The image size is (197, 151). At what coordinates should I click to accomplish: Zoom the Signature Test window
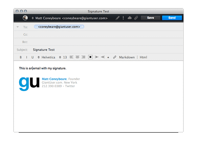tap(26, 11)
